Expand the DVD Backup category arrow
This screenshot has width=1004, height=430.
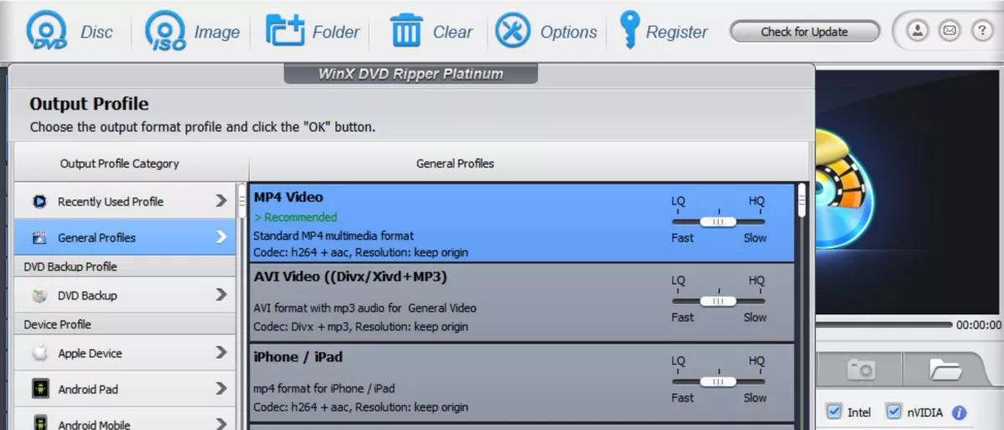click(221, 294)
